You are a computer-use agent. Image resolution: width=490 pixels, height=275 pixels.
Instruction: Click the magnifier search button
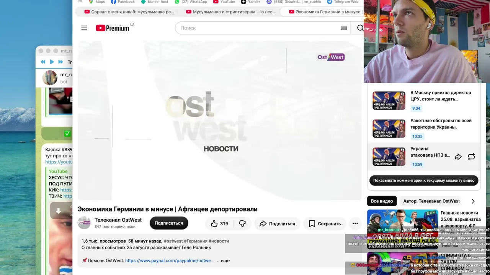(360, 28)
